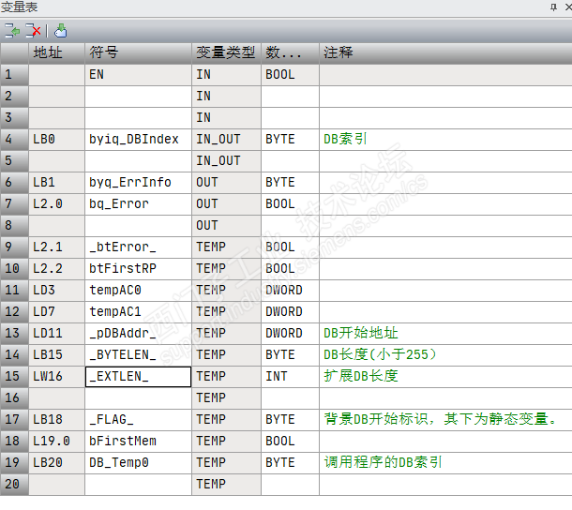The width and height of the screenshot is (572, 510).
Task: Click the BOOL type cell for EN
Action: tap(290, 75)
